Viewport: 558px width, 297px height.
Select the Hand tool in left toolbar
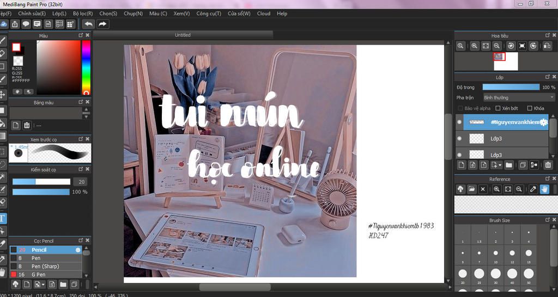(x=2, y=273)
